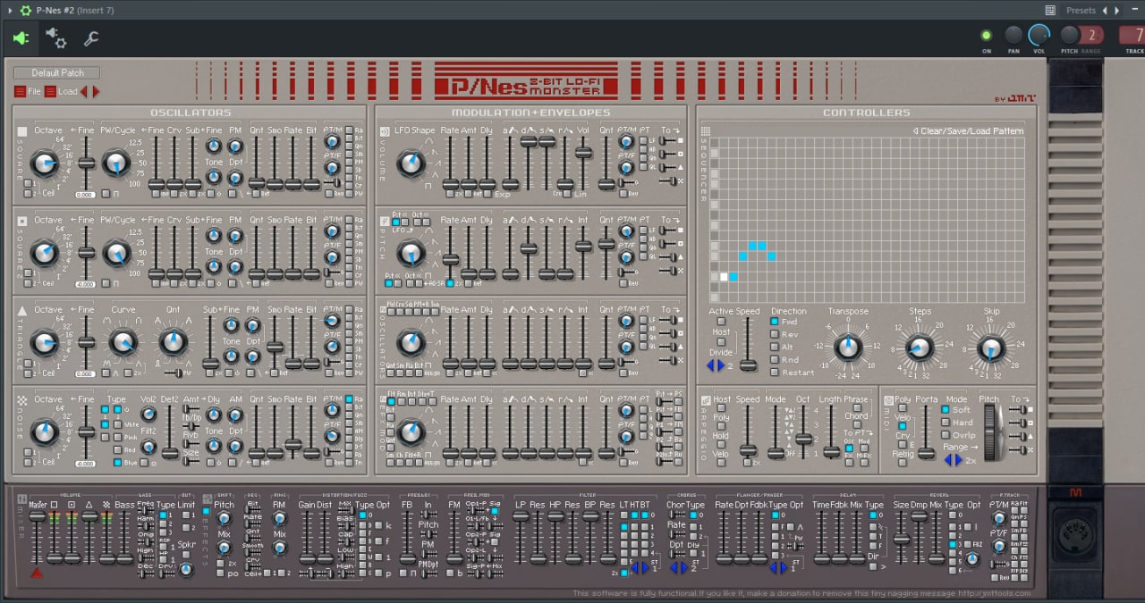Toggle the MIDI Retrig checkbox
The width and height of the screenshot is (1145, 603).
click(x=903, y=462)
